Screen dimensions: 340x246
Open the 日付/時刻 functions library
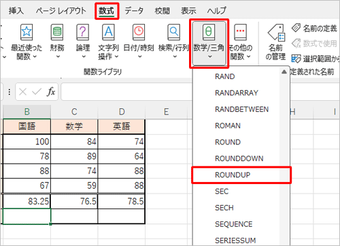[x=139, y=41]
